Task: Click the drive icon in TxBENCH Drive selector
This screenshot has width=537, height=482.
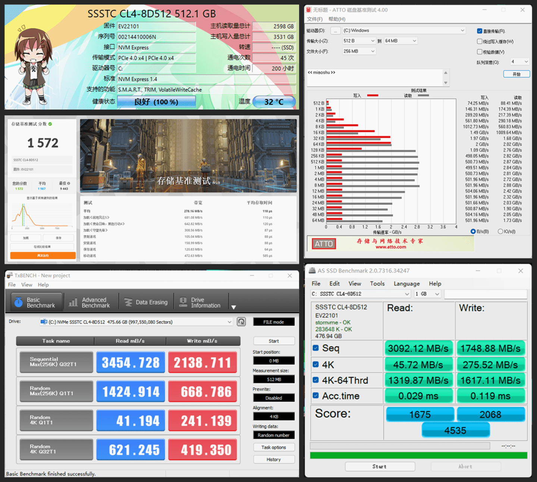Action: click(x=44, y=322)
